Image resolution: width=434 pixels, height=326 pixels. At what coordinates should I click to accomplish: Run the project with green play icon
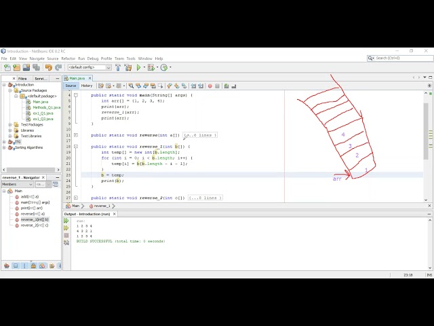[x=138, y=67]
